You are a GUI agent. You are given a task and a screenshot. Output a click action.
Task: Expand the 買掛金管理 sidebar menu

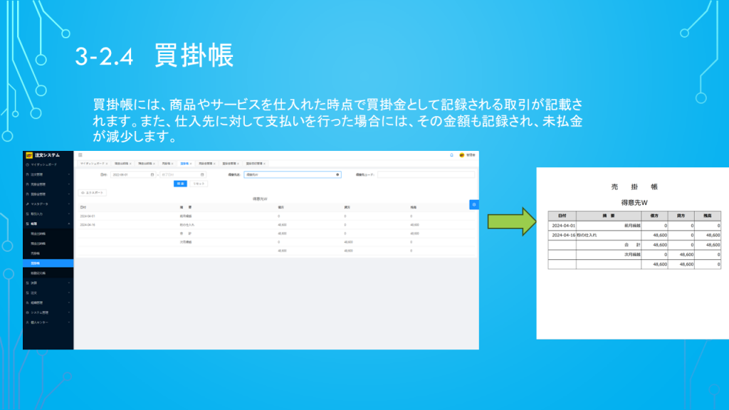pyautogui.click(x=48, y=194)
